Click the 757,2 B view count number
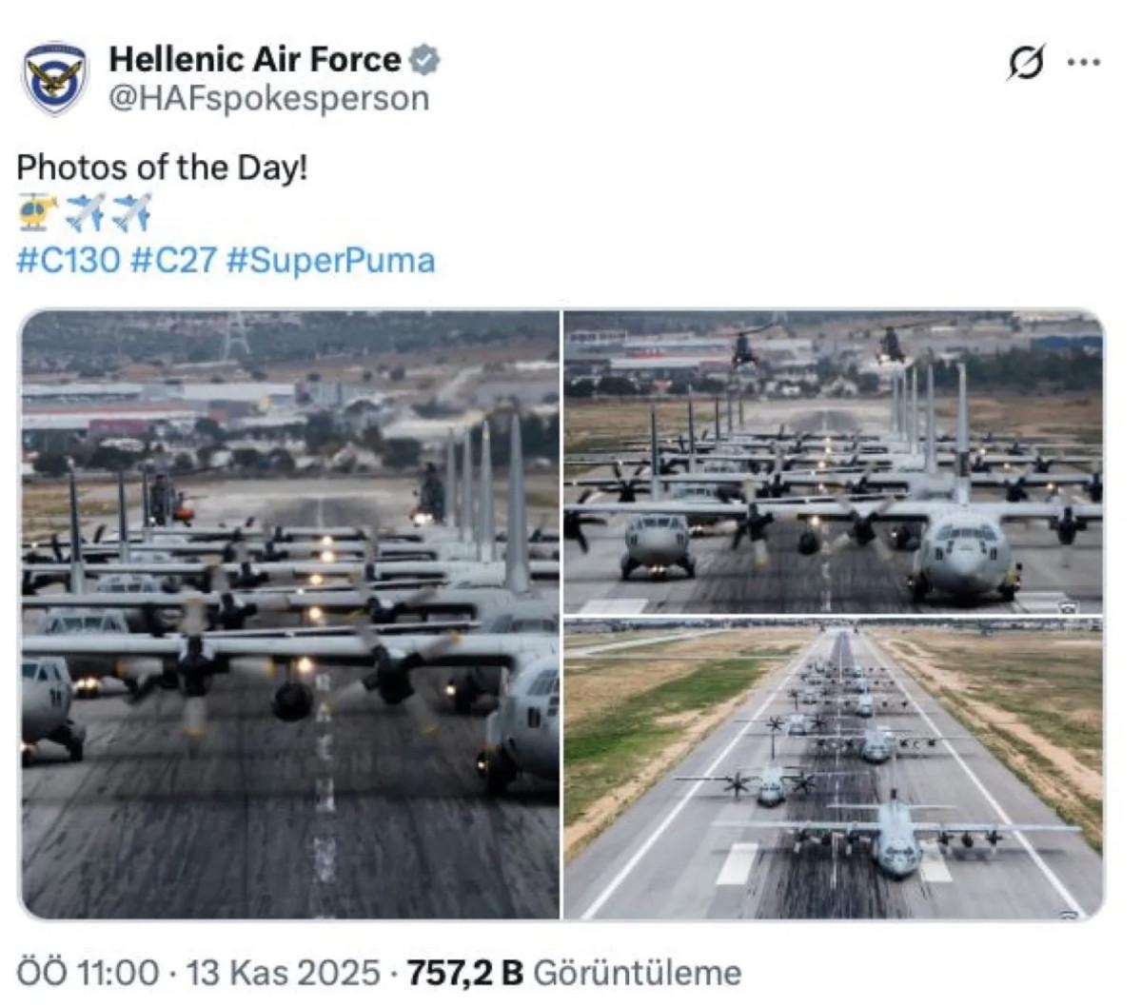 pyautogui.click(x=465, y=973)
